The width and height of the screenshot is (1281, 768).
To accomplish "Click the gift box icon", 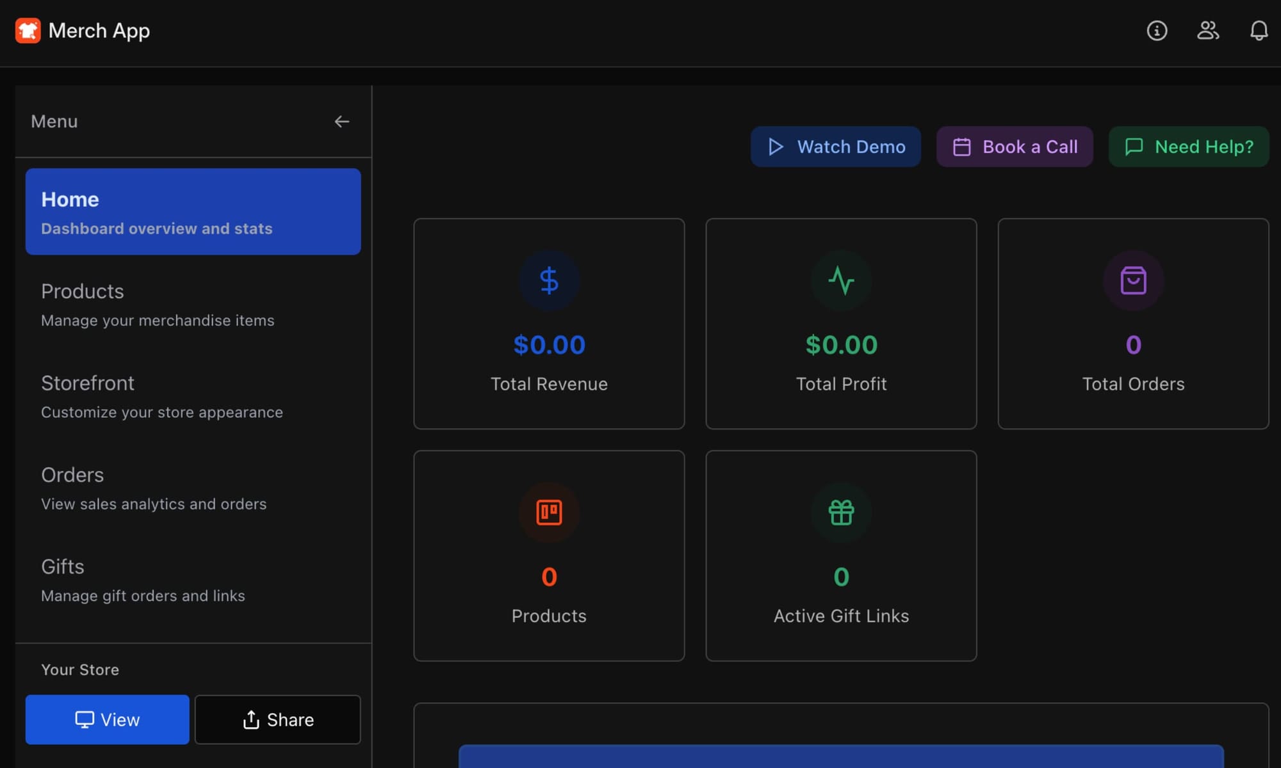I will tap(841, 513).
